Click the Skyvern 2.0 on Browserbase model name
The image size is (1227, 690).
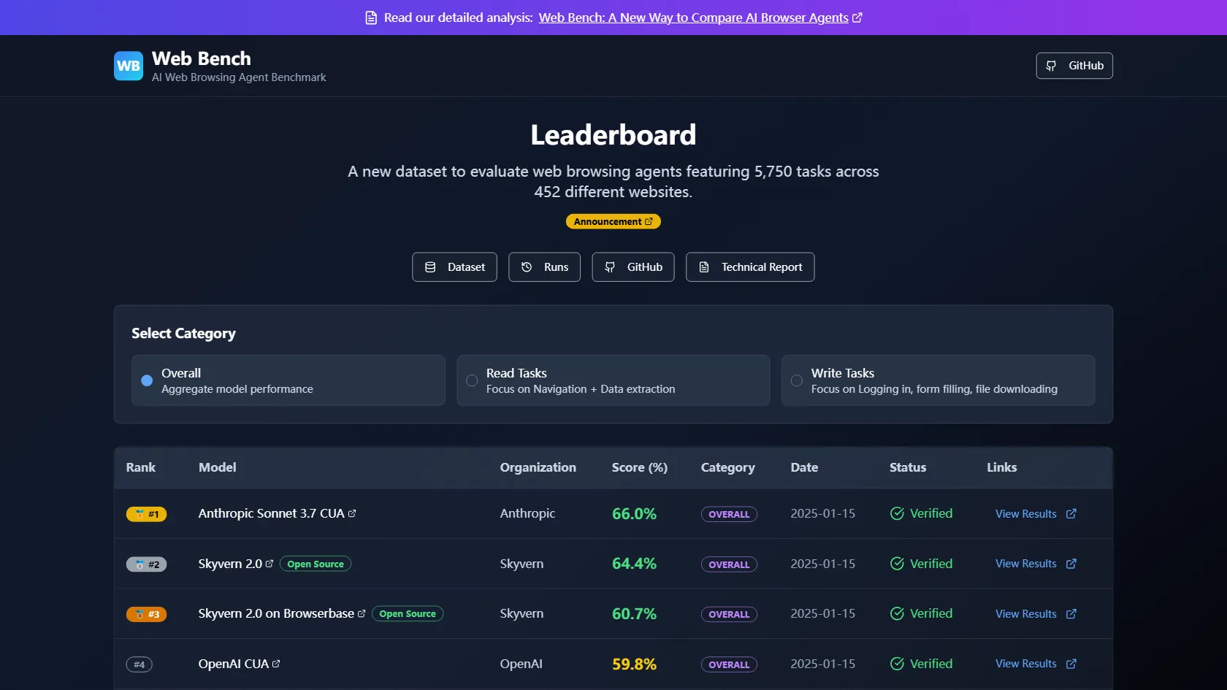[276, 613]
